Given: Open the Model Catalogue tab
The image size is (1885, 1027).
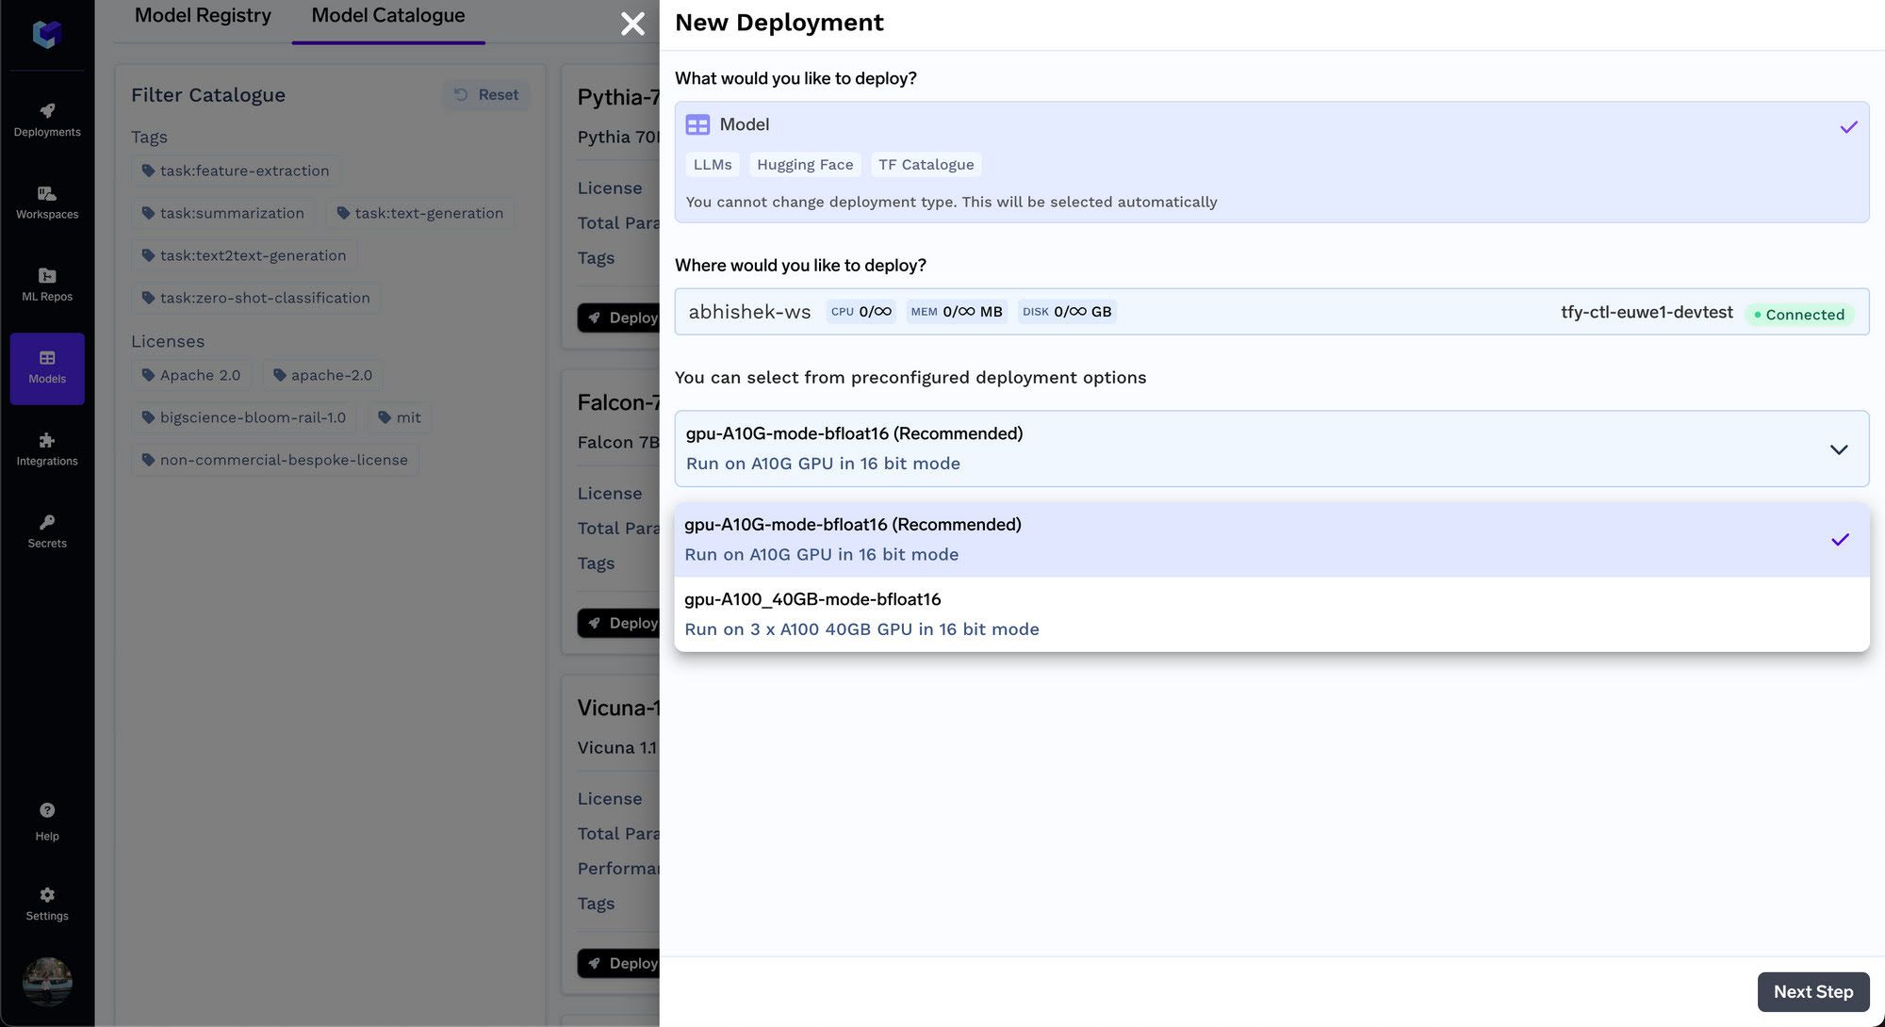Looking at the screenshot, I should [x=387, y=15].
